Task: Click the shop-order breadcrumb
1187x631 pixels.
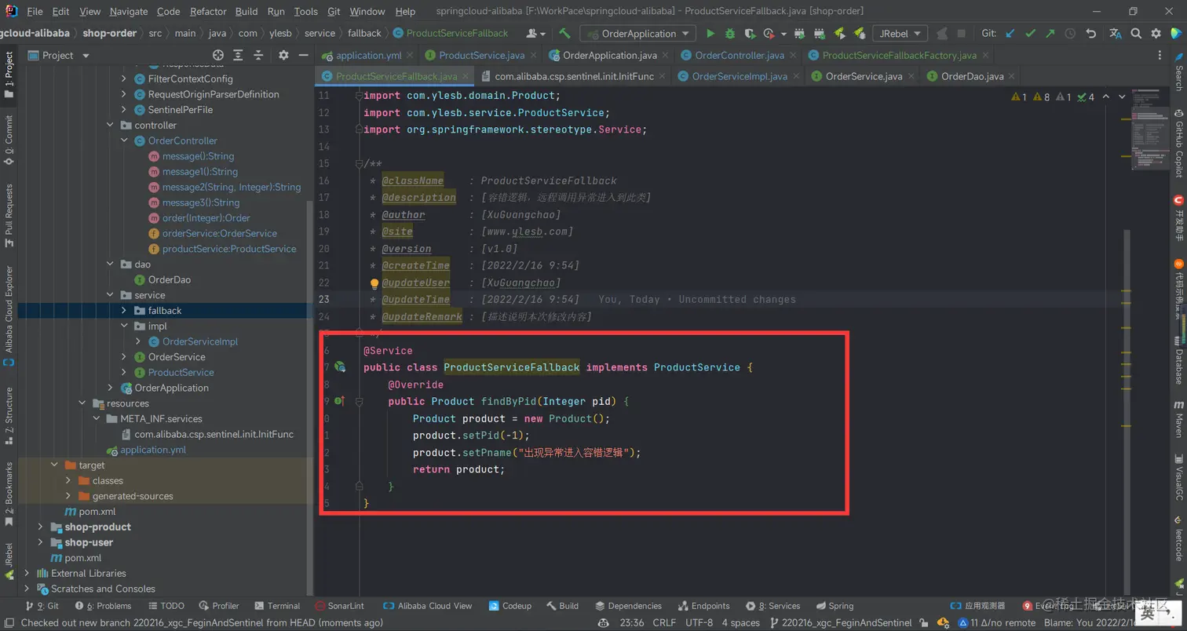Action: pos(110,33)
